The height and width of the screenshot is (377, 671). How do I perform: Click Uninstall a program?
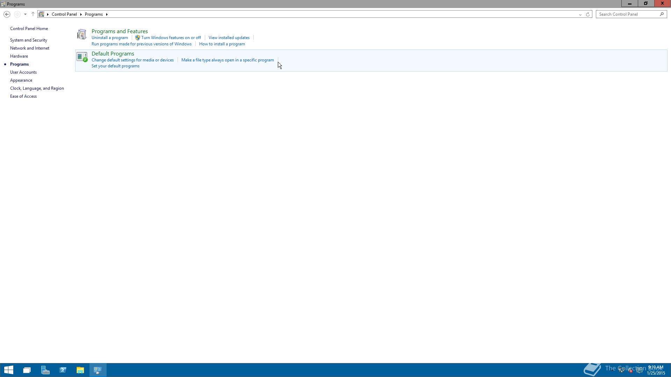(110, 38)
